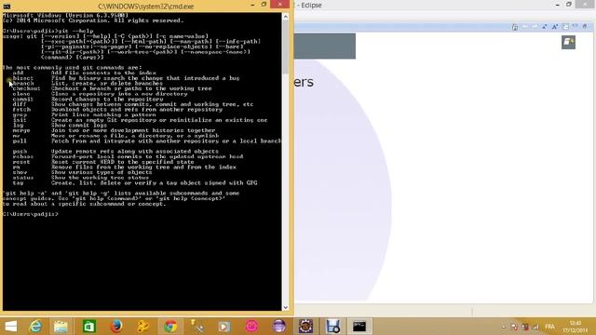Open the Windows Store taskbar icon

pyautogui.click(x=89, y=327)
